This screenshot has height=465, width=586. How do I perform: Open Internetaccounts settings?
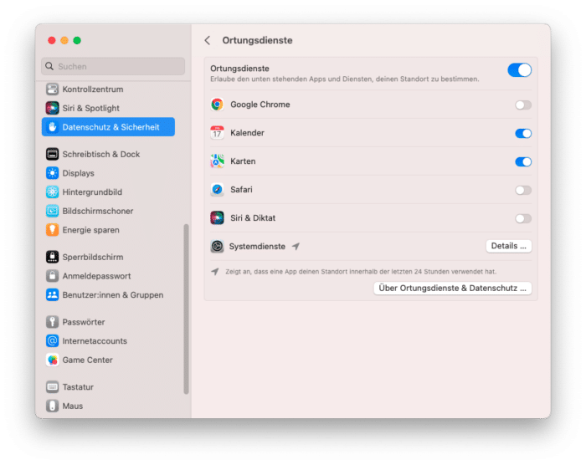point(108,340)
